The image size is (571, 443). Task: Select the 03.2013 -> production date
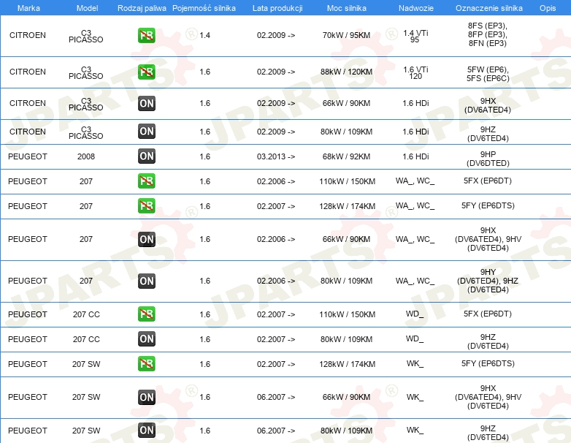point(276,156)
